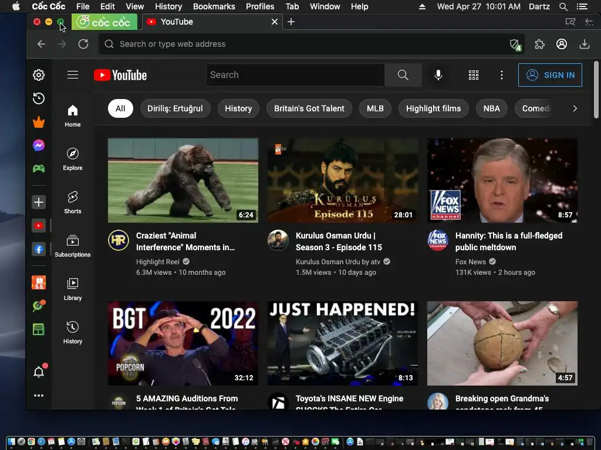The image size is (601, 450).
Task: Open Highlight Reel channel name link
Action: coord(157,262)
